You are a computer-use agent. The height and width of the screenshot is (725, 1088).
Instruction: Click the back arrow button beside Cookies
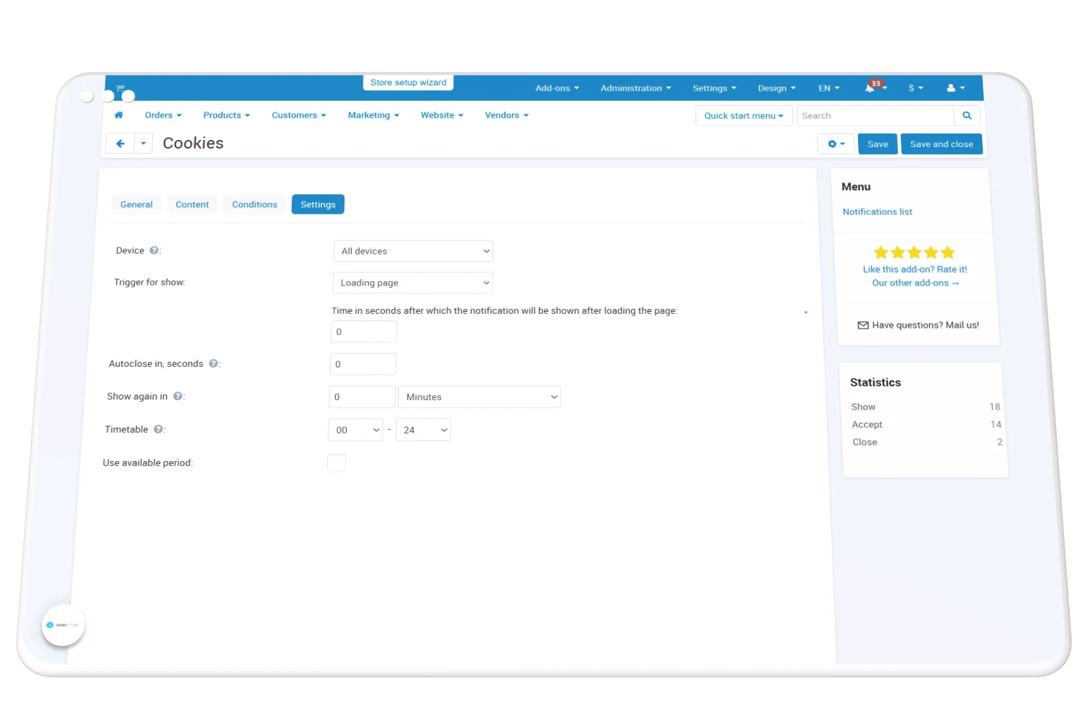[120, 144]
